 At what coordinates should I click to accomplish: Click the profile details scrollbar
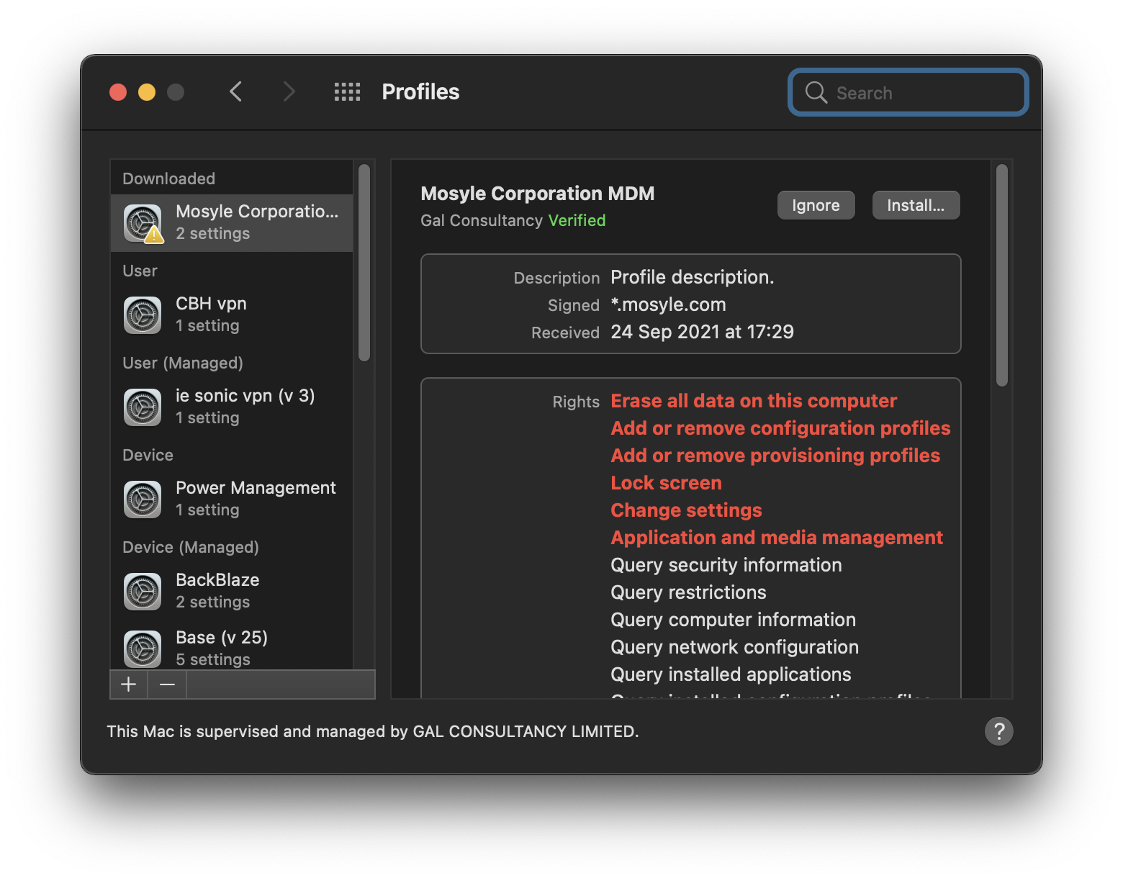1002,275
